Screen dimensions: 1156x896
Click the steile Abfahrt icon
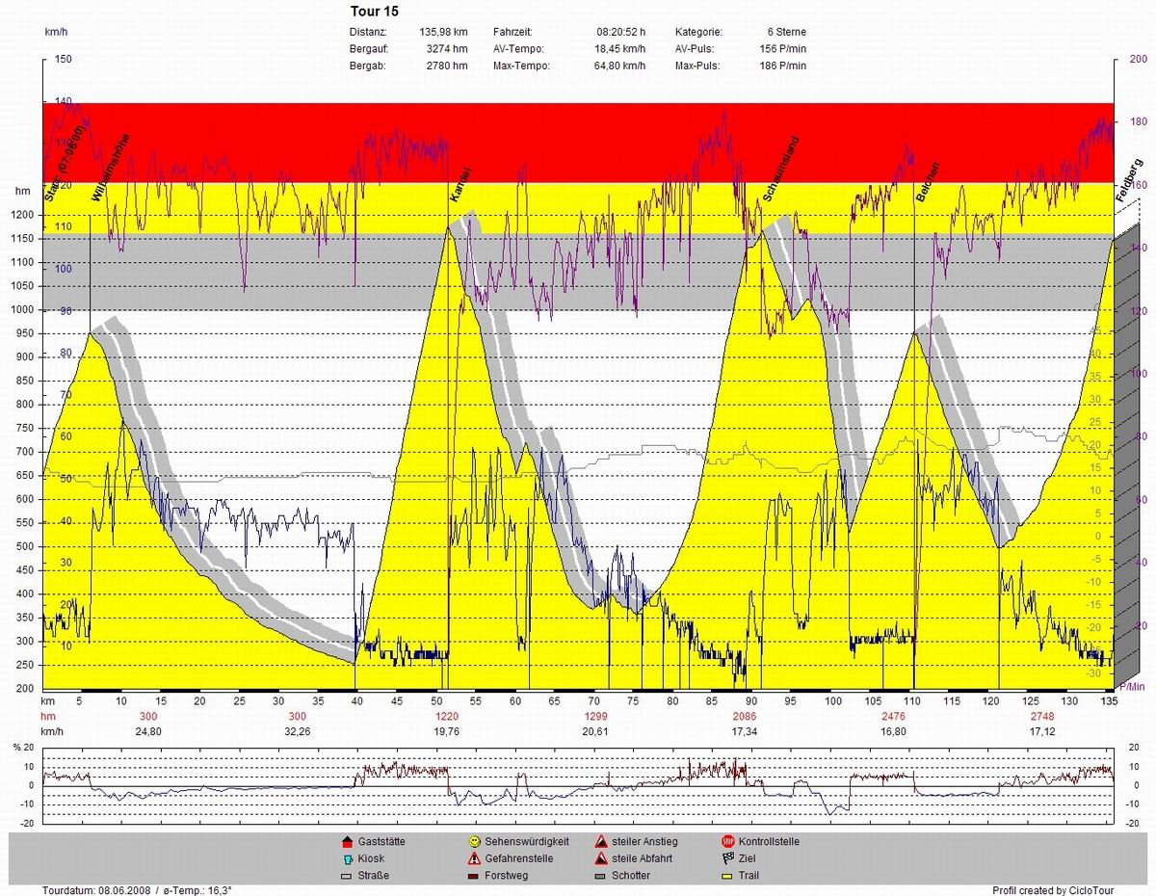[x=601, y=858]
